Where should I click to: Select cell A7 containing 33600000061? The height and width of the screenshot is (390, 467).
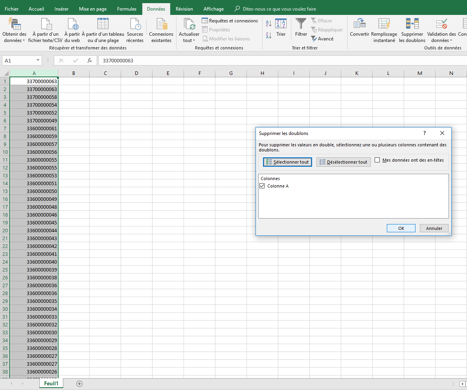click(34, 128)
